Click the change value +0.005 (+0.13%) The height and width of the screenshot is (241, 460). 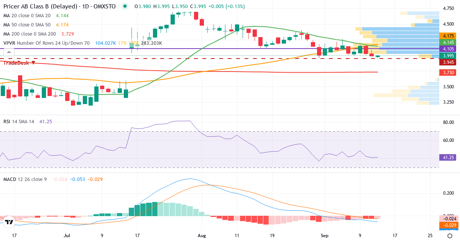tap(227, 7)
